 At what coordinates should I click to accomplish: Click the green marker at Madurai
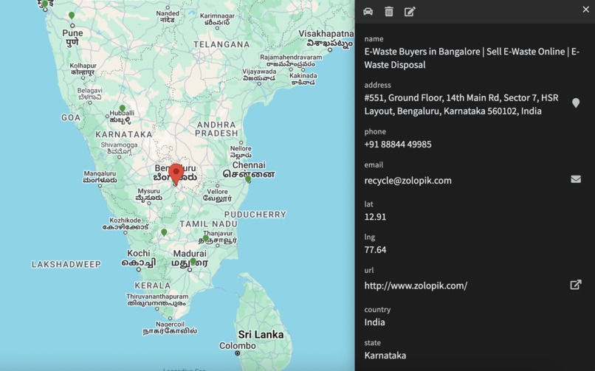click(193, 262)
